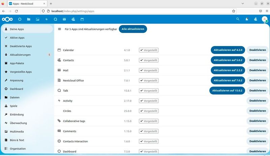Update Contacts to 5.0.2

[x=228, y=60]
